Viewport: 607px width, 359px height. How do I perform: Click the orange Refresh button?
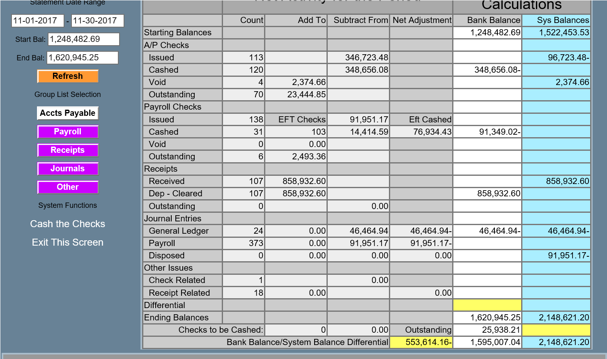(x=68, y=76)
